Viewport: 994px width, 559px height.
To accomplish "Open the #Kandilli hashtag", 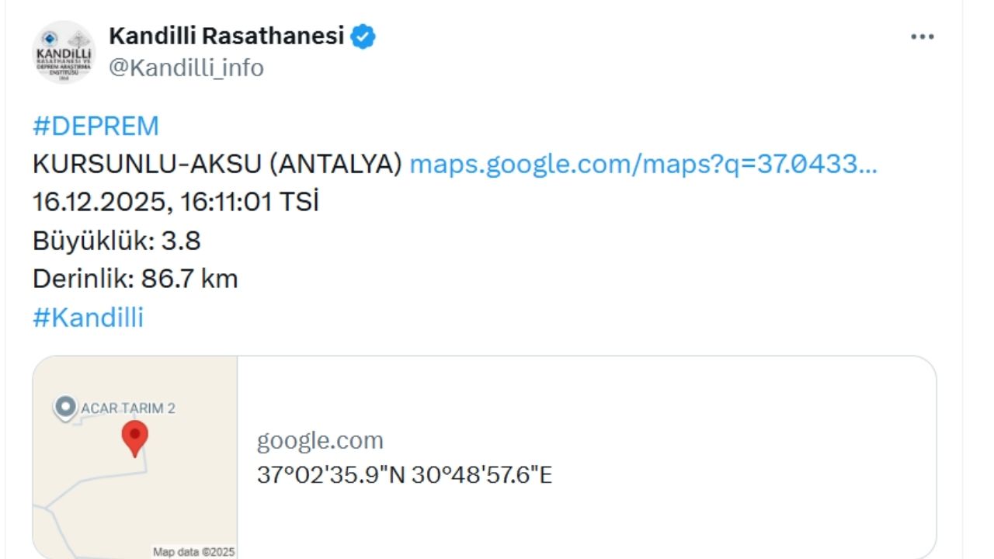I will tap(88, 318).
